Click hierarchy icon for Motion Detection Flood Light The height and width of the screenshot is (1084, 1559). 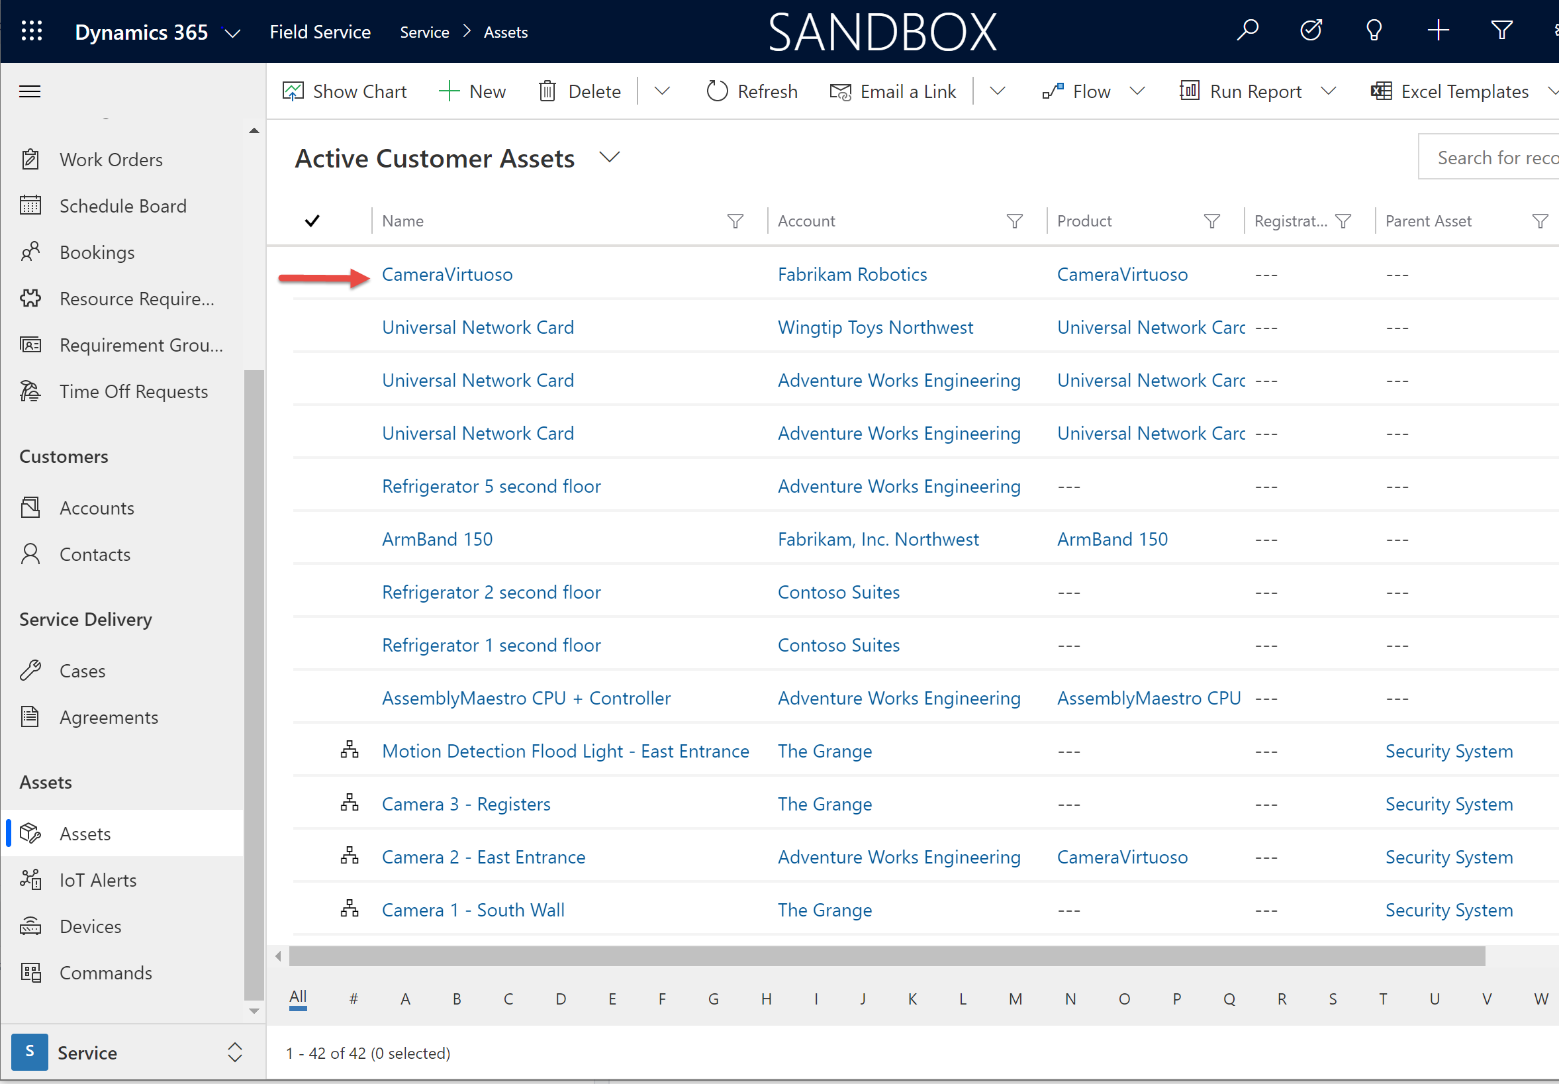pos(350,750)
